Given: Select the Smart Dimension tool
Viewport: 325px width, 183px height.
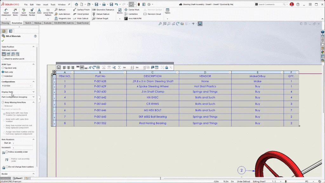Looking at the screenshot, I should [x=6, y=12].
